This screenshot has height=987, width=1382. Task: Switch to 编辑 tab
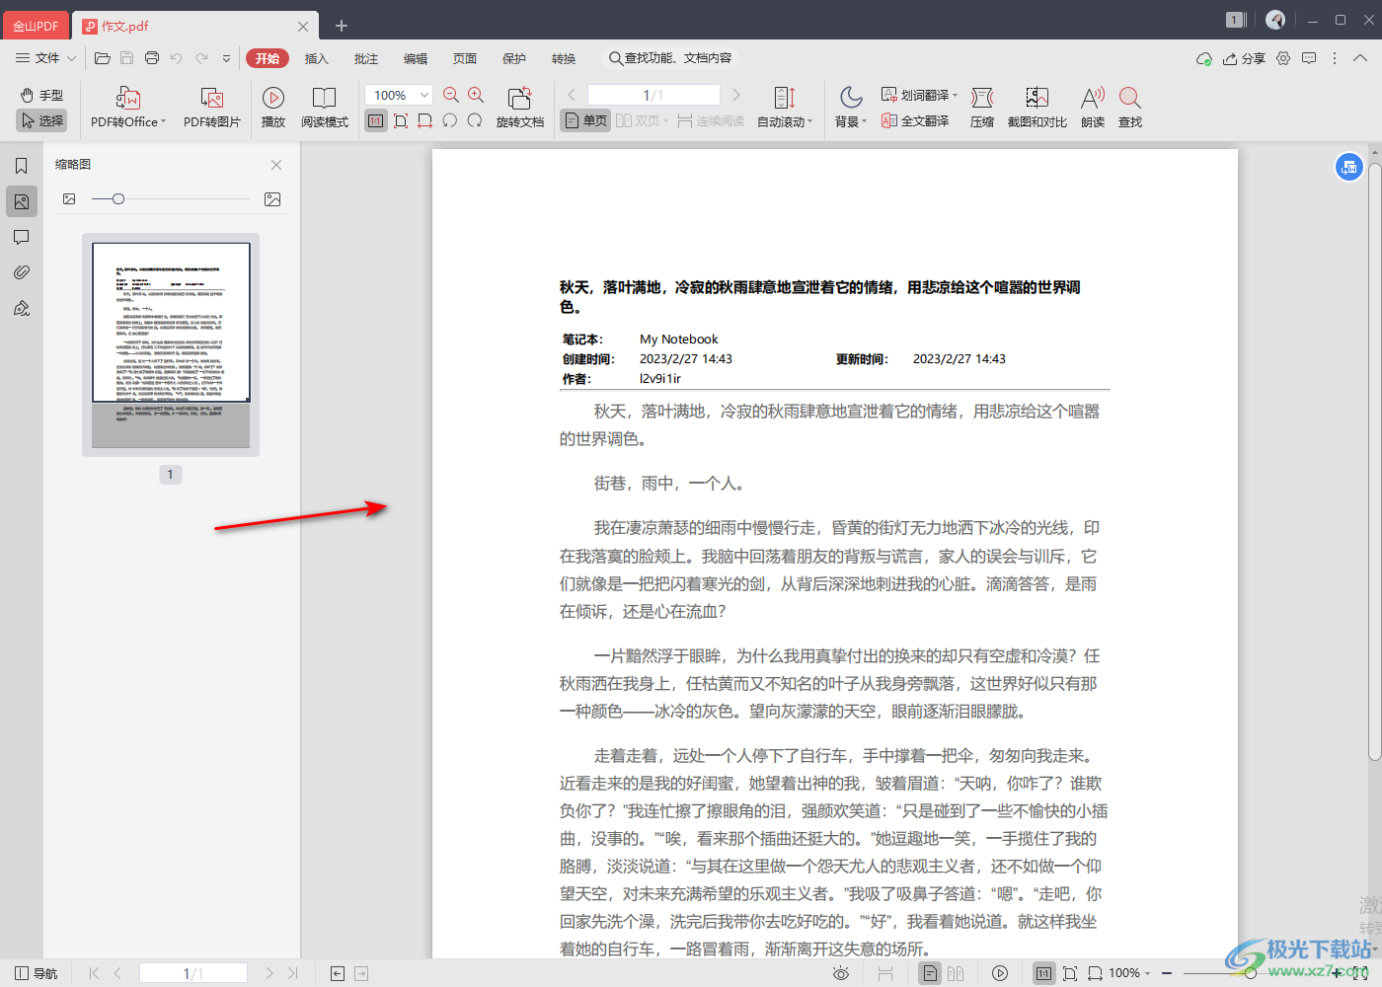coord(416,58)
